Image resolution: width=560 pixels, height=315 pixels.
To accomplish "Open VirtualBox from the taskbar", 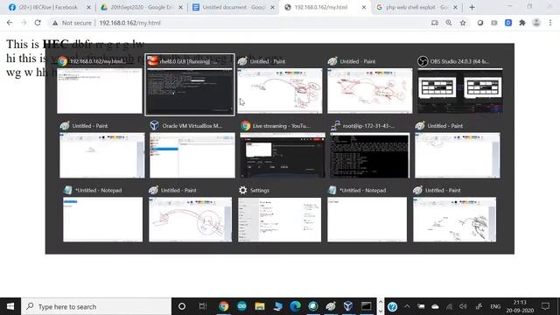I will [x=348, y=306].
